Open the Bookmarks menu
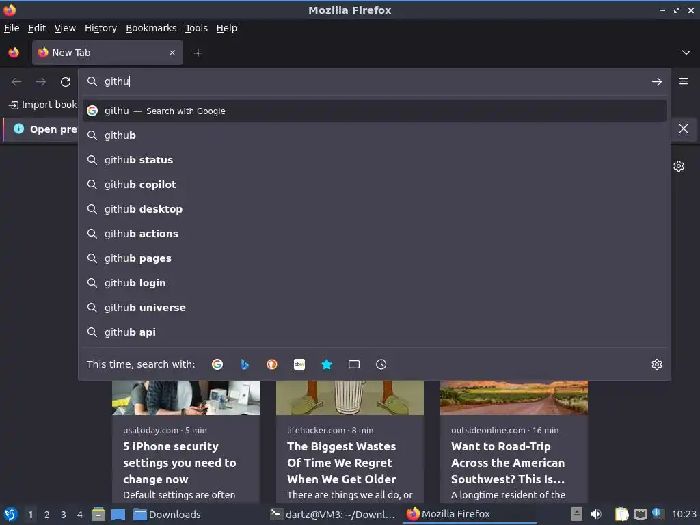700x525 pixels. [151, 28]
